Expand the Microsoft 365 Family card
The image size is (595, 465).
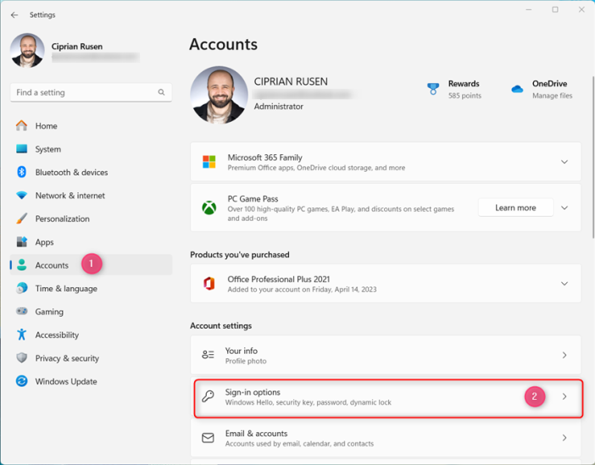click(x=564, y=162)
